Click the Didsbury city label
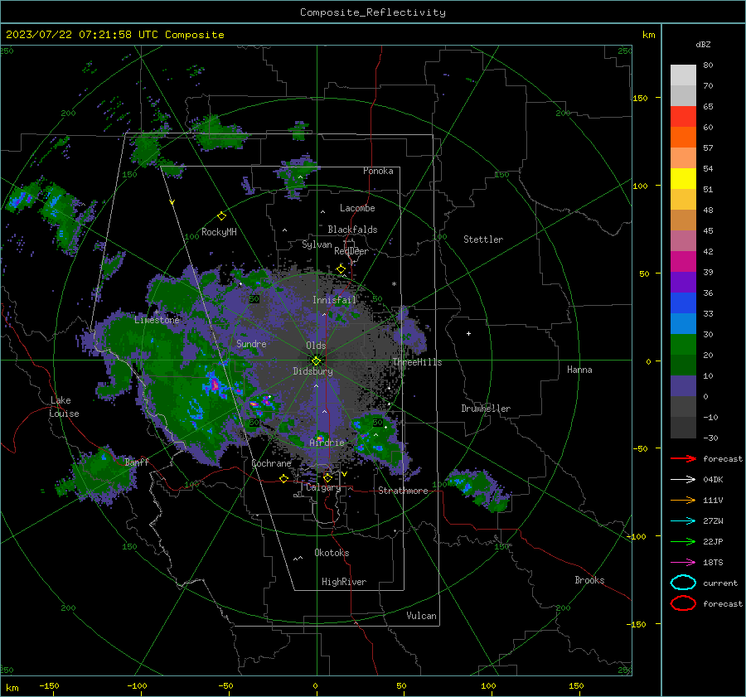Image resolution: width=746 pixels, height=697 pixels. click(312, 371)
